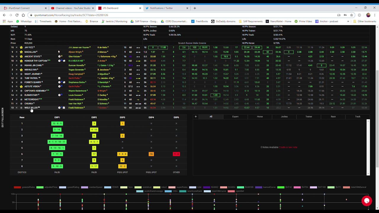Scratch runner MACALLAN with its X icon
Image resolution: width=379 pixels, height=213 pixels.
[x=17, y=52]
